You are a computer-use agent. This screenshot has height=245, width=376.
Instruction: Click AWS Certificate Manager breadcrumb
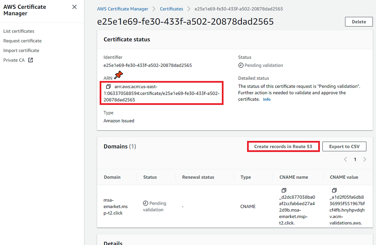122,9
